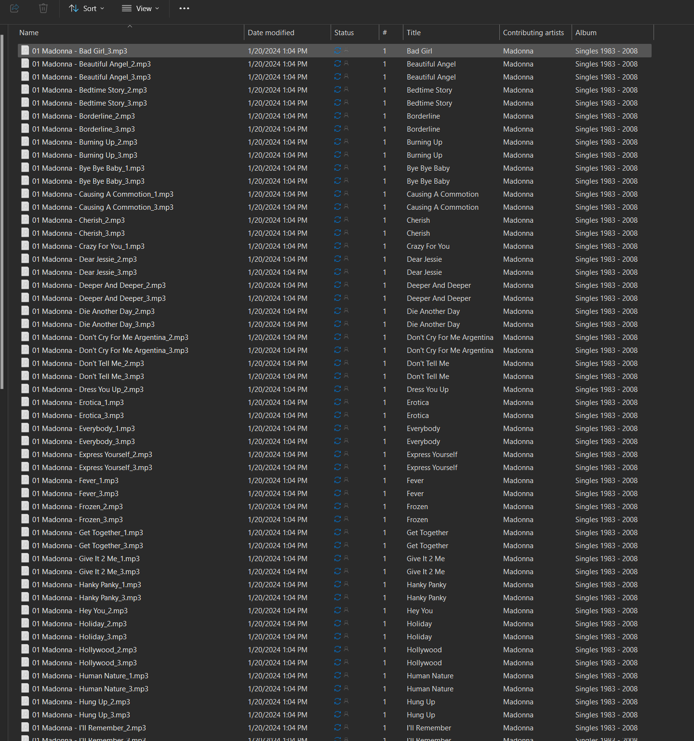694x741 pixels.
Task: Click the date cell of Dear Jessie_3.mp3
Action: click(278, 272)
